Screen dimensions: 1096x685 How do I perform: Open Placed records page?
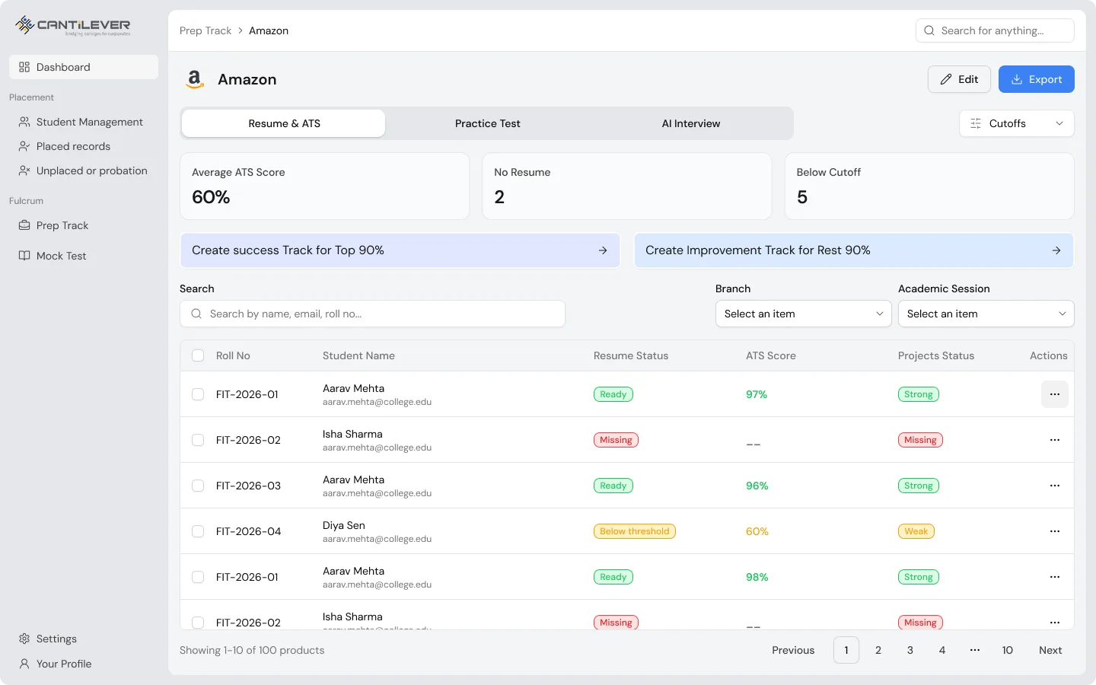coord(84,146)
